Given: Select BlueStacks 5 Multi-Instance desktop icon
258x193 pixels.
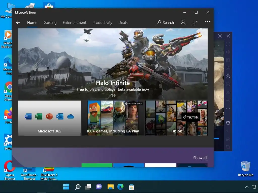Looking at the screenshot, I should click(x=49, y=174).
